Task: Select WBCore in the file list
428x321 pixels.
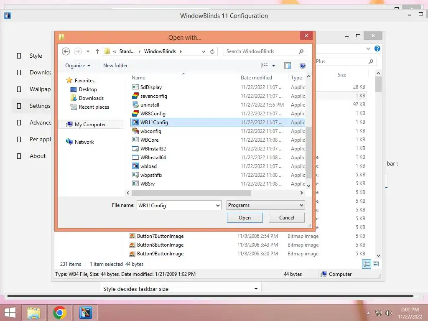Action: coord(218,140)
